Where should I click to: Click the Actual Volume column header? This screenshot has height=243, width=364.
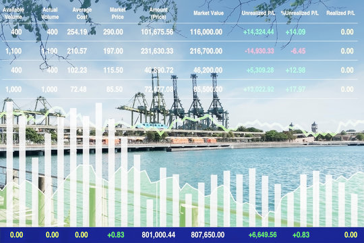tap(50, 13)
